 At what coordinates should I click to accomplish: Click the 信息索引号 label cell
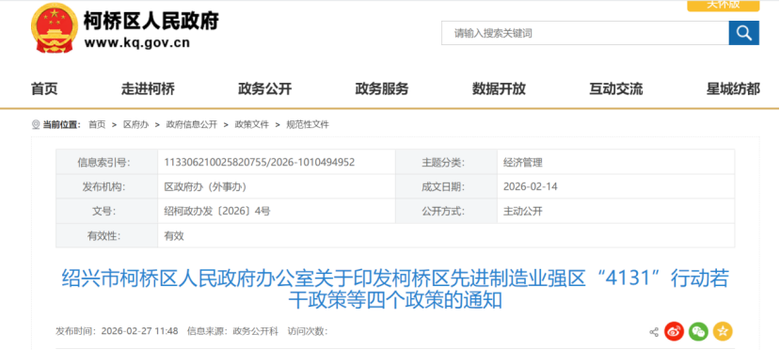coord(106,162)
